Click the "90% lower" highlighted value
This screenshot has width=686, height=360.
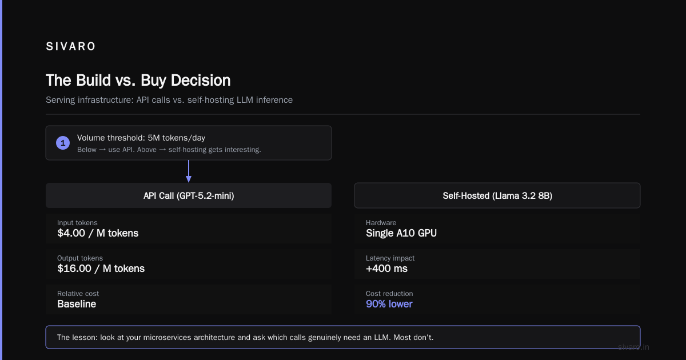[x=389, y=304]
